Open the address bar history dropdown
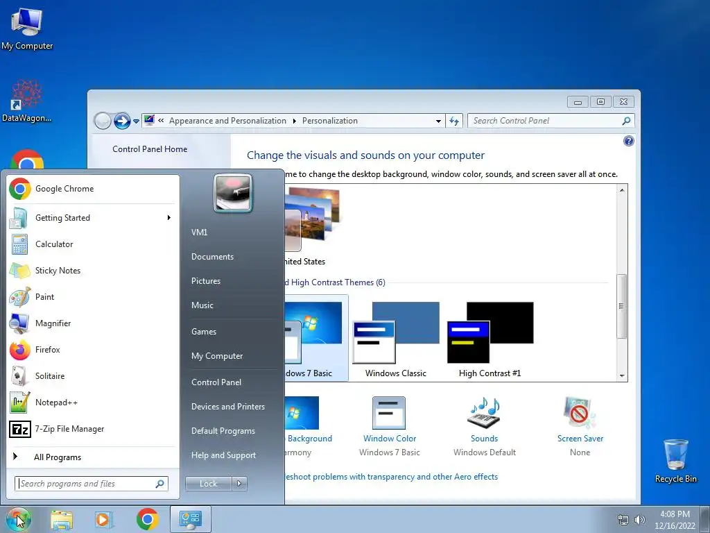This screenshot has width=710, height=533. click(x=438, y=121)
